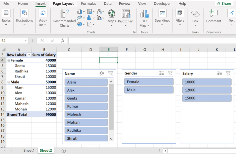Switch to the Formulas tab
The image size is (236, 154).
(88, 3)
